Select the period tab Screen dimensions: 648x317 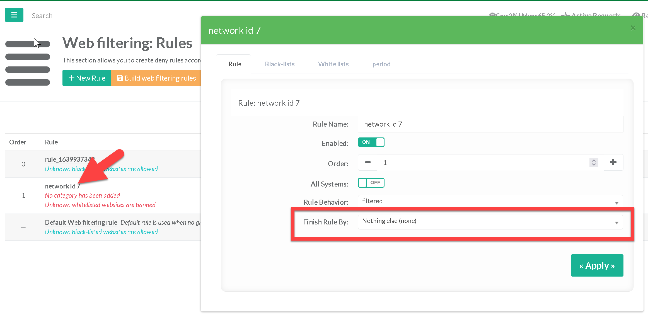(x=381, y=64)
